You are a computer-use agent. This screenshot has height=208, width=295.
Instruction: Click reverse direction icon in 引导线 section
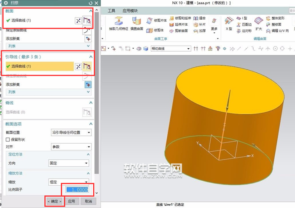point(78,66)
